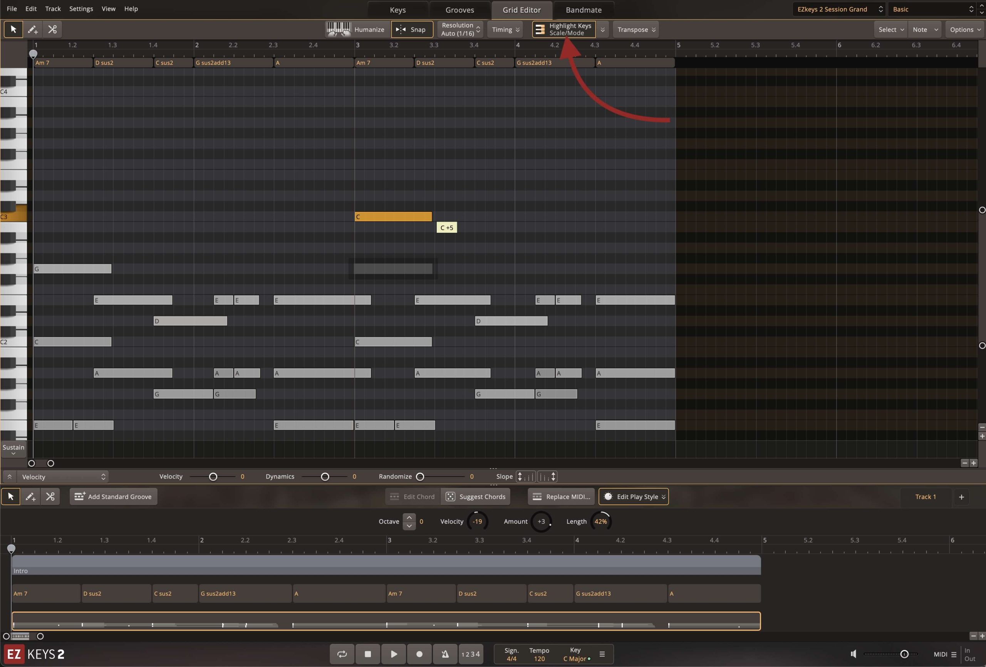Toggle Highlight Keys Scale/Mode
Viewport: 986px width, 667px height.
point(564,29)
